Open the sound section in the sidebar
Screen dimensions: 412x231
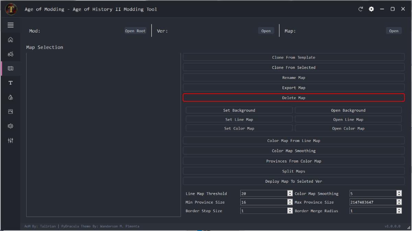[x=11, y=126]
